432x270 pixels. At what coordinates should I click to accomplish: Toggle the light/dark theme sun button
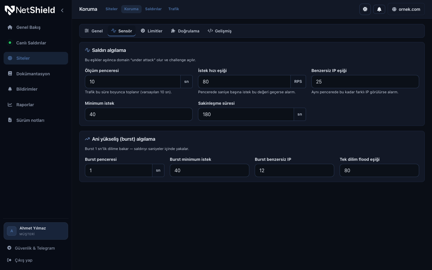365,9
